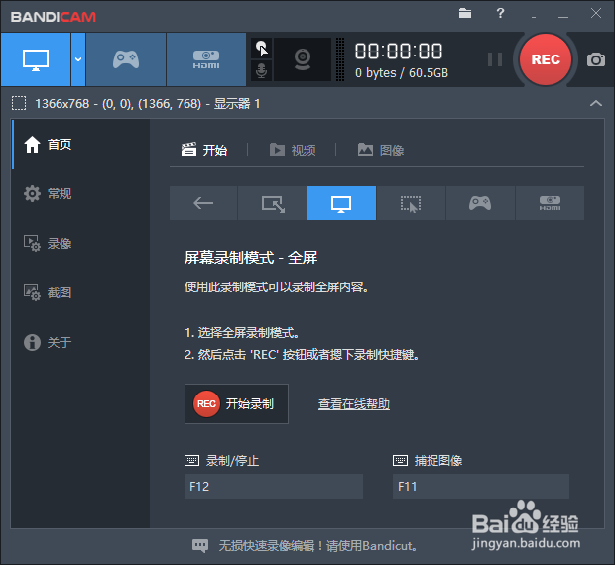This screenshot has height=565, width=615.
Task: Select fullscreen recording mode icon in mode row
Action: (341, 203)
